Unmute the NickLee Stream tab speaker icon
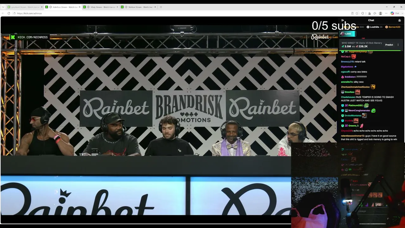The height and width of the screenshot is (228, 405). (126, 7)
